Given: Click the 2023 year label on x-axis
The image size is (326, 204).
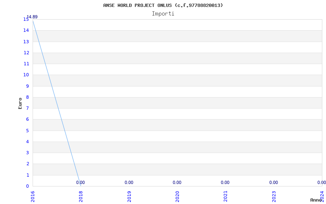Looking at the screenshot, I should click(x=274, y=197).
